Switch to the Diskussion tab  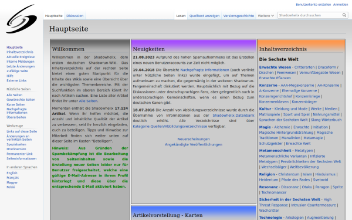point(75,16)
